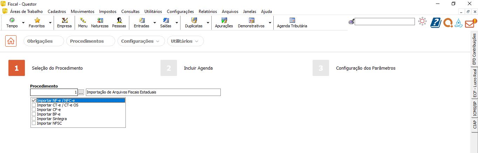
Task: Open the blue help question-mark icon
Action: (x=436, y=22)
